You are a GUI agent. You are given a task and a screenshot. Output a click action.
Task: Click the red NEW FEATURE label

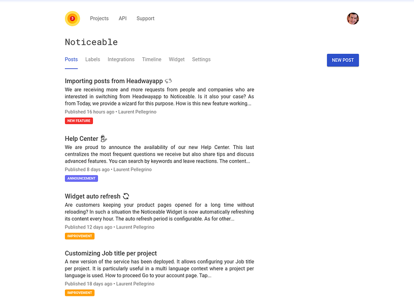pyautogui.click(x=79, y=121)
